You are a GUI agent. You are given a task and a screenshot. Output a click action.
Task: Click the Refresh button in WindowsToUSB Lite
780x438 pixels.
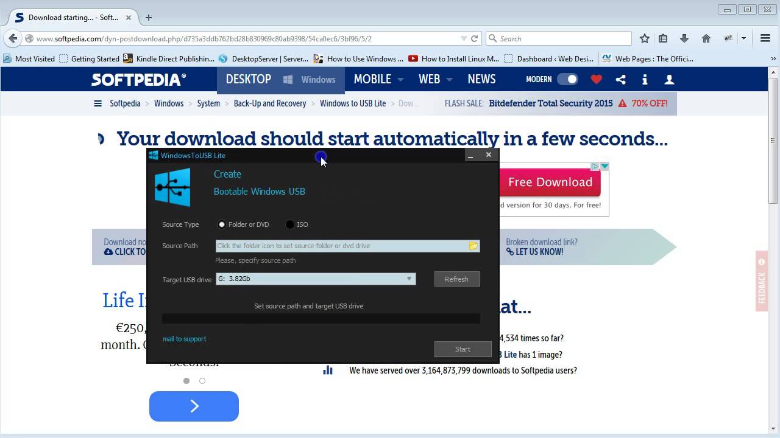click(457, 279)
